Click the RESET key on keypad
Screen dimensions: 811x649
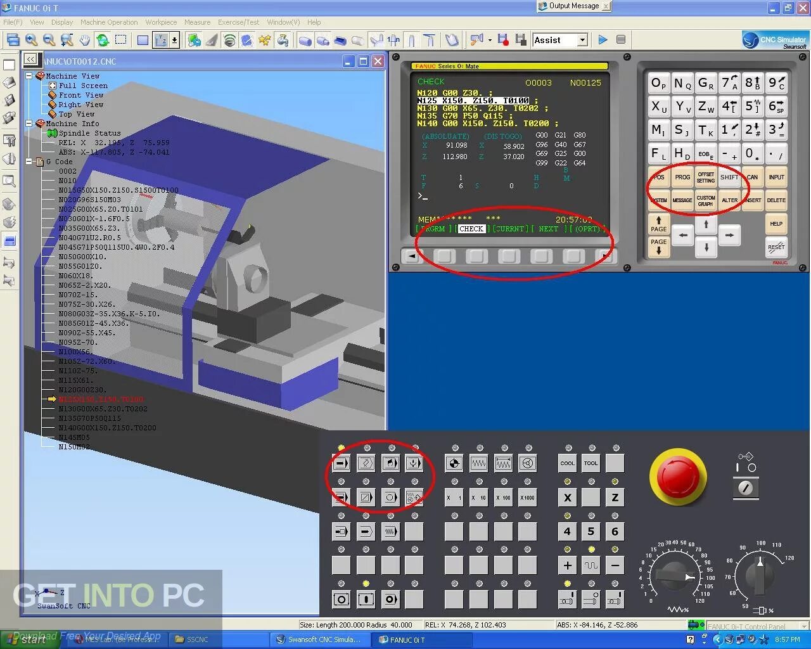776,247
